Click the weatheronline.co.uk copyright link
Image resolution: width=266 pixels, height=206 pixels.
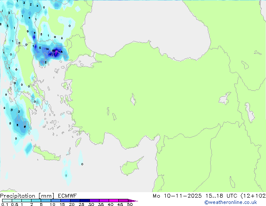click(x=231, y=202)
